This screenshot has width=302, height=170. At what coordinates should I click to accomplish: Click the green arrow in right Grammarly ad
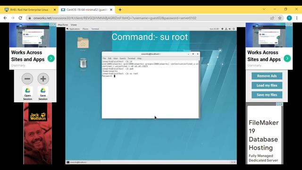click(287, 59)
